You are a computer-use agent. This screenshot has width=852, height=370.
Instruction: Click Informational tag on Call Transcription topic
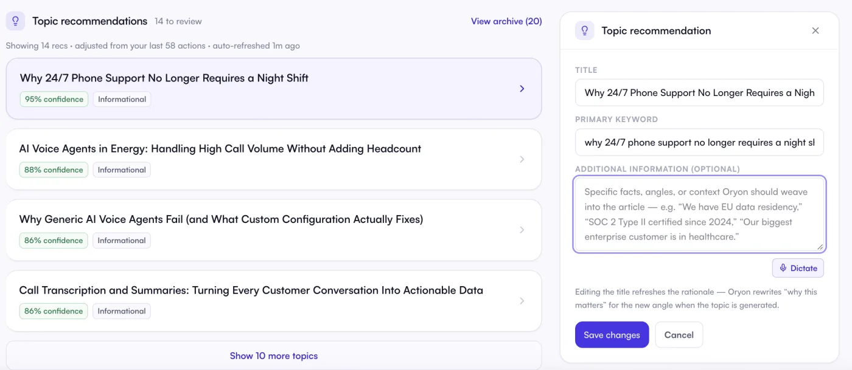click(x=122, y=311)
